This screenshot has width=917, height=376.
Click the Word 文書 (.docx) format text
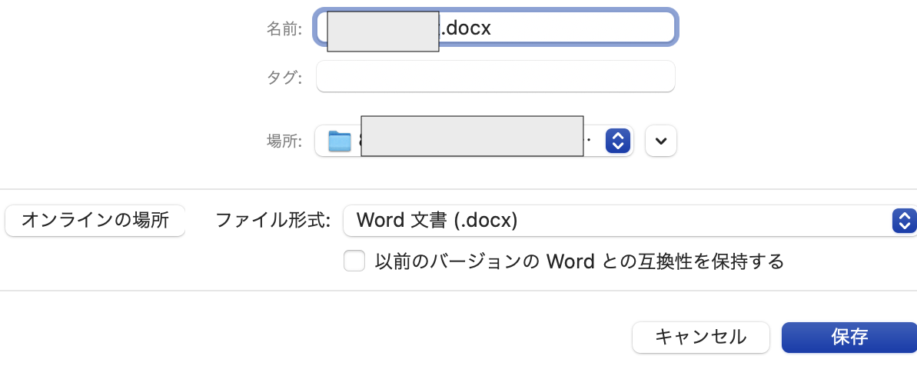click(437, 221)
